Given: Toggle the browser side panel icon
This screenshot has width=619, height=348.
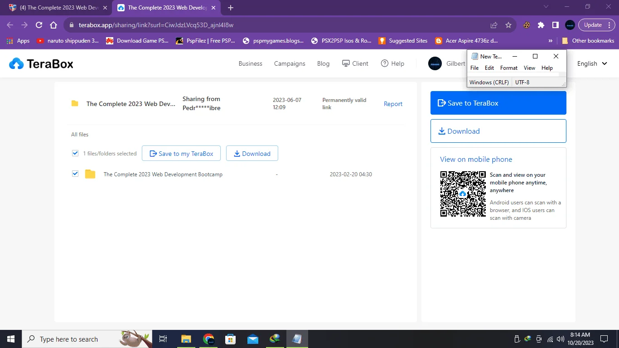Looking at the screenshot, I should tap(556, 25).
